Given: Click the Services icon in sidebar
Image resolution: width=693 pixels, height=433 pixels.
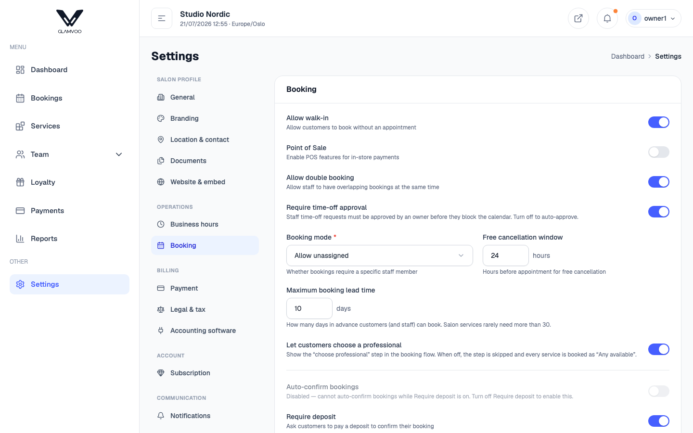Looking at the screenshot, I should coord(20,126).
